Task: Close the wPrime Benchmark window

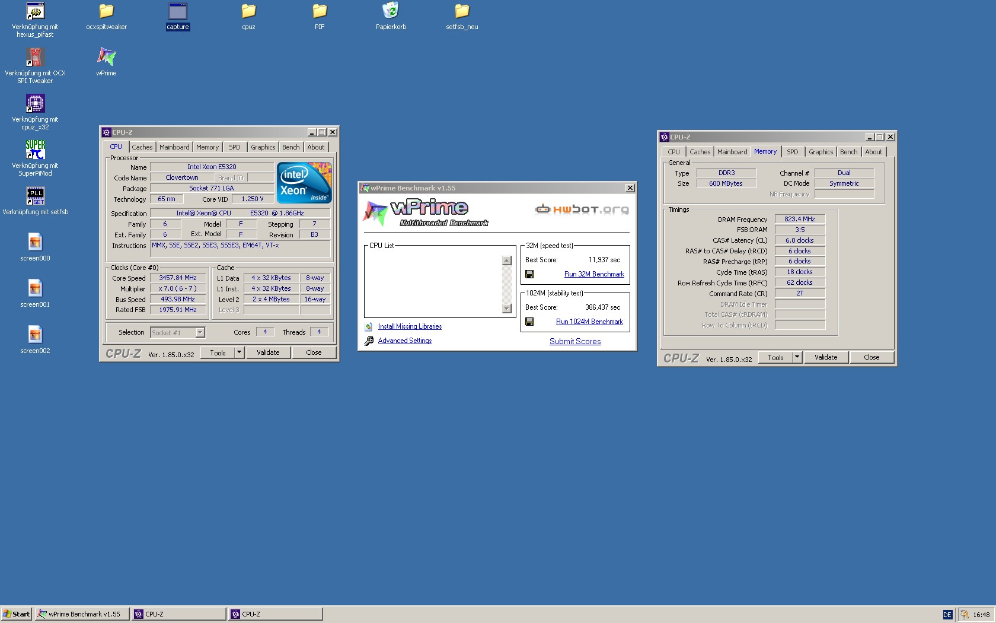Action: (x=630, y=188)
